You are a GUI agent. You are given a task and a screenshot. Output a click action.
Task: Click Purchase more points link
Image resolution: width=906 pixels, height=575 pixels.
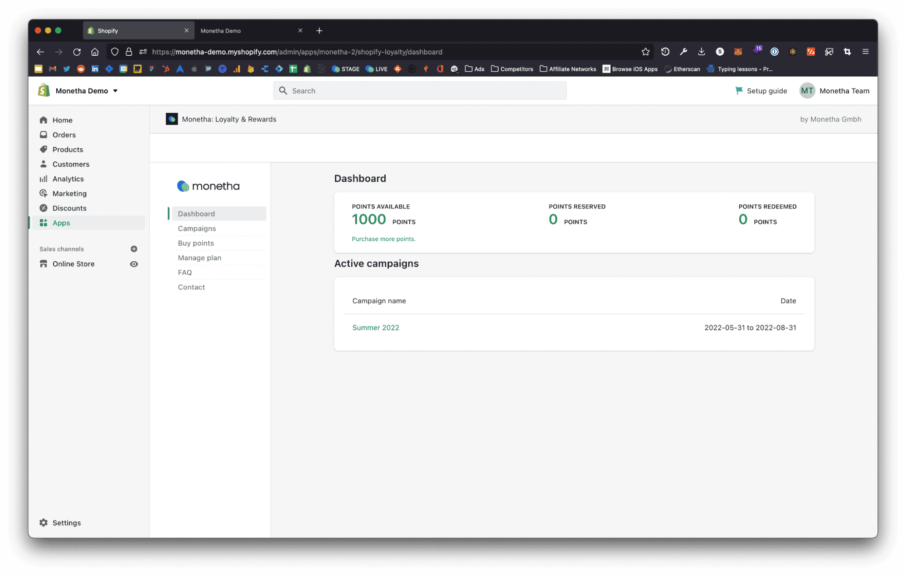pyautogui.click(x=383, y=239)
